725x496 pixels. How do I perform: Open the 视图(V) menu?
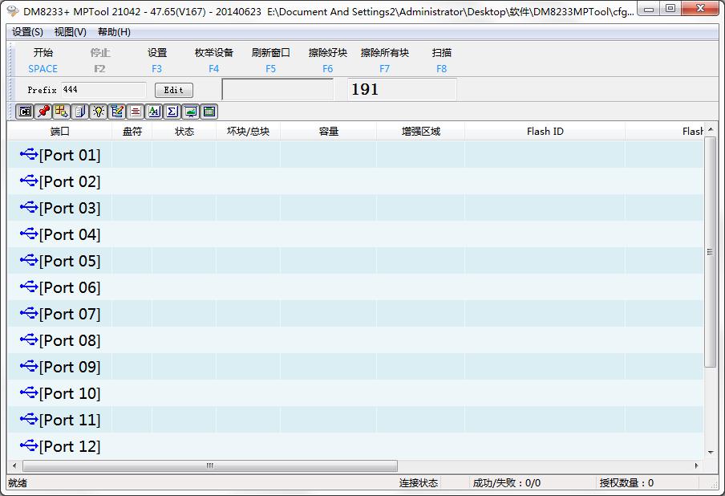tap(70, 32)
